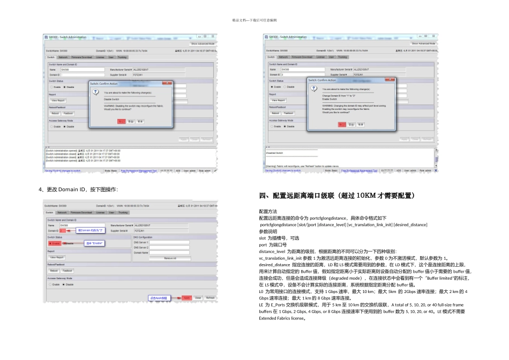Click Remove All button under DNS Configuration
The width and height of the screenshot is (509, 360).
click(x=170, y=258)
